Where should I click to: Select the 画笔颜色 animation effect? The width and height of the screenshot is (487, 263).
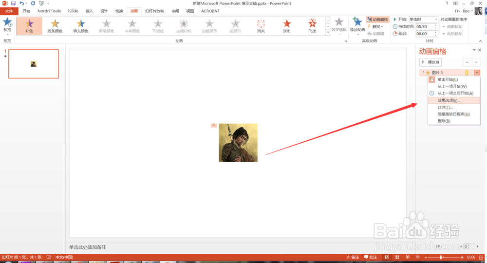(107, 26)
